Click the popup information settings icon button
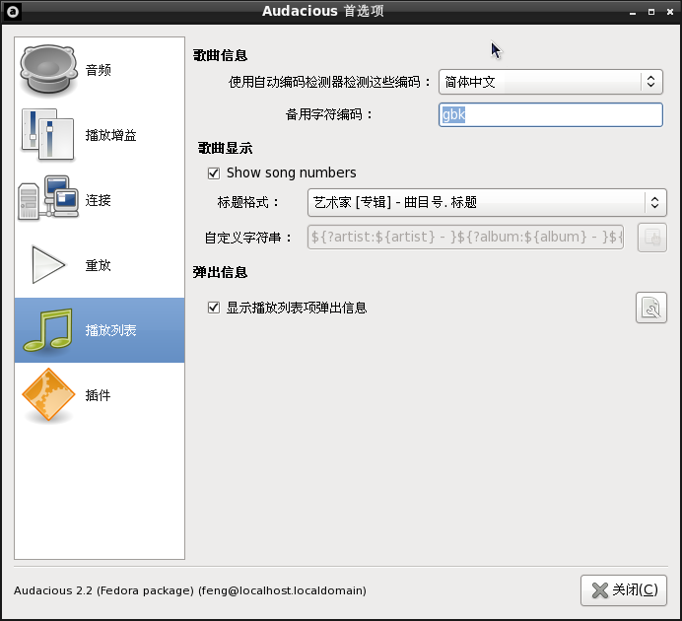 tap(651, 308)
